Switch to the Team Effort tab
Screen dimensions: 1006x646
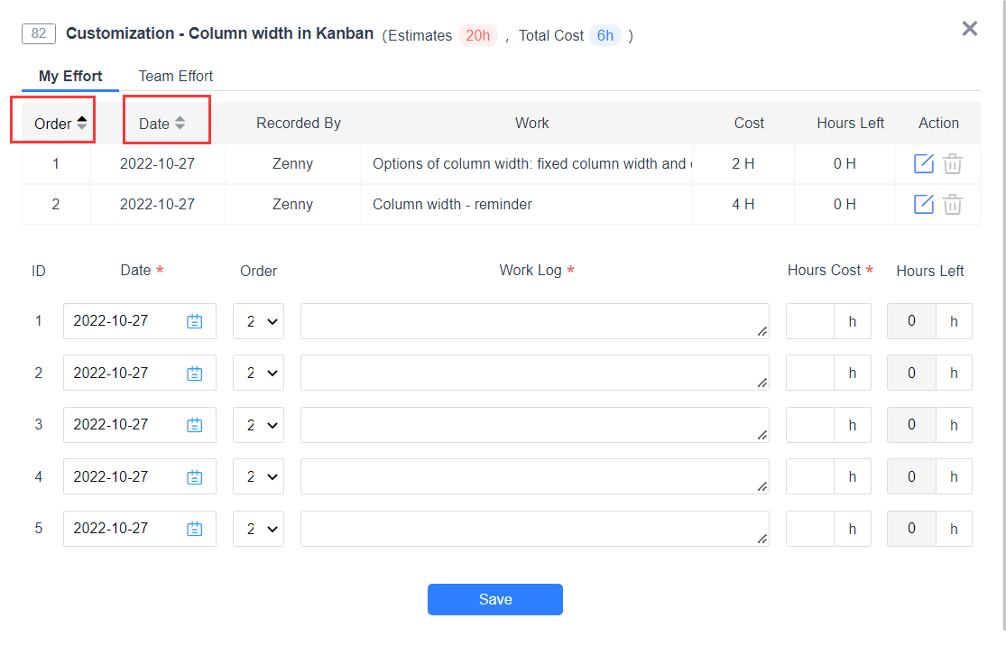tap(175, 76)
